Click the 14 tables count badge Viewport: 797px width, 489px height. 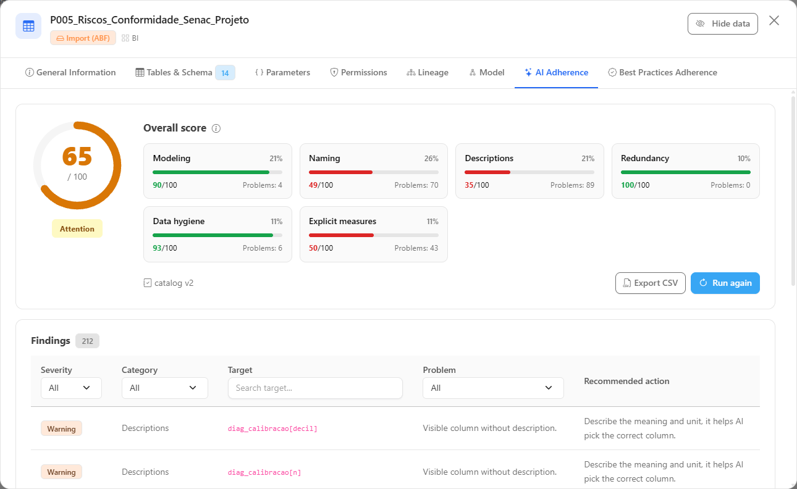pyautogui.click(x=225, y=73)
